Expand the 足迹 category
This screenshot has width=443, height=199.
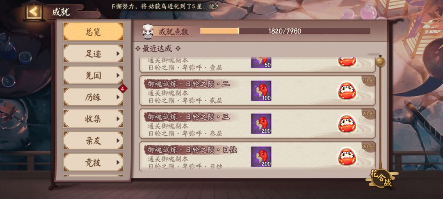click(93, 54)
